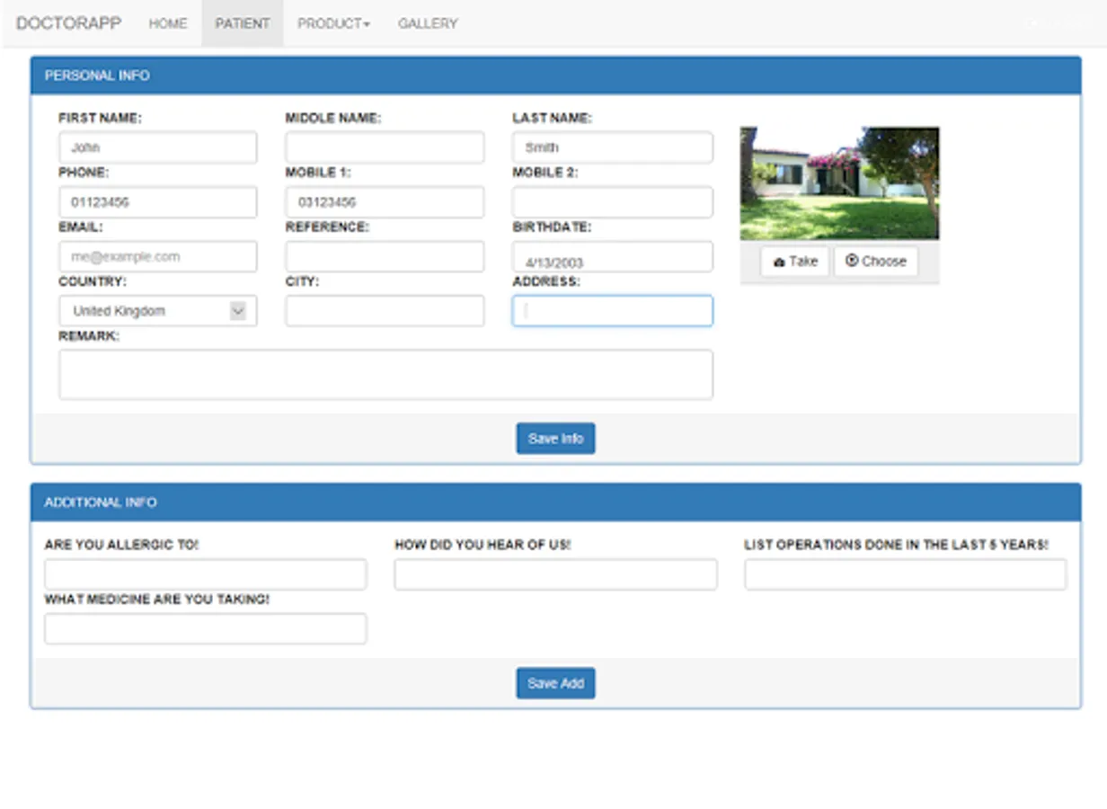This screenshot has height=809, width=1107.
Task: Click the Middle Name input
Action: (x=385, y=147)
